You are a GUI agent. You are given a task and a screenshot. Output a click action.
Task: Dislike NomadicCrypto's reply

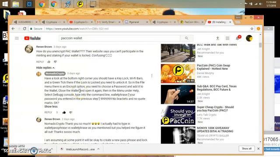point(71,113)
